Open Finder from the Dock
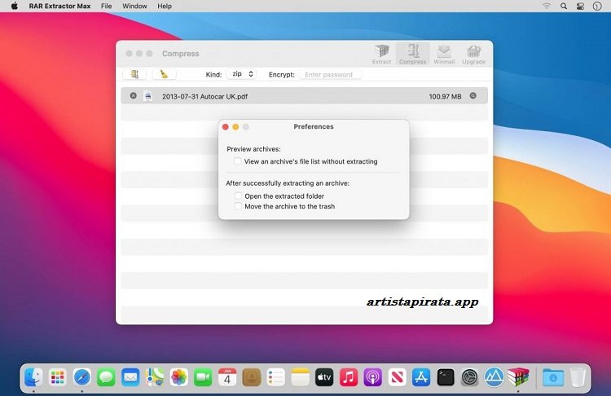 pos(33,377)
